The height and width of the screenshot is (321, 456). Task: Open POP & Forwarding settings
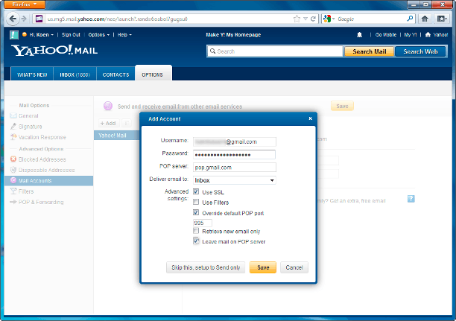pos(41,202)
